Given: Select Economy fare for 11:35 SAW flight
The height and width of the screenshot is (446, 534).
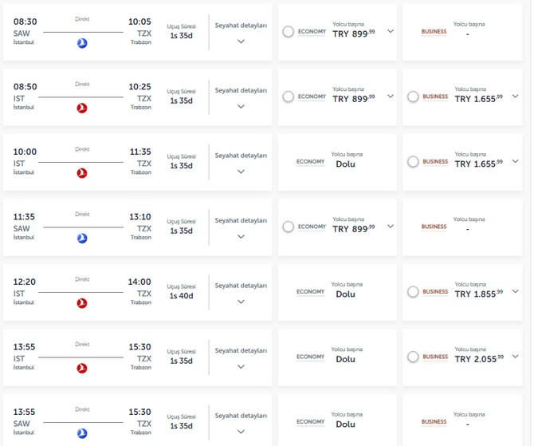Looking at the screenshot, I should (x=288, y=227).
